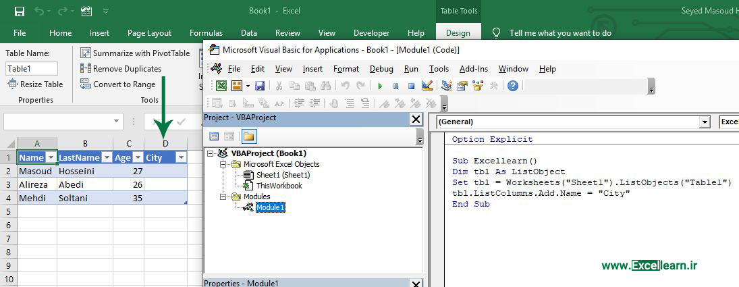
Task: Run the macro with the green play icon
Action: (380, 86)
